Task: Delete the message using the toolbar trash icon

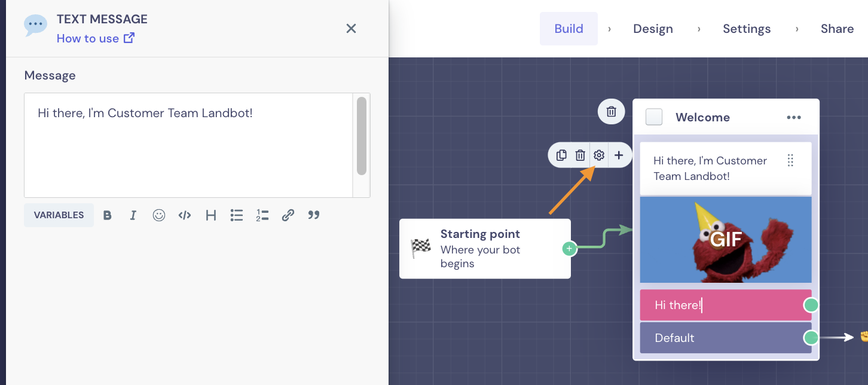Action: click(580, 155)
